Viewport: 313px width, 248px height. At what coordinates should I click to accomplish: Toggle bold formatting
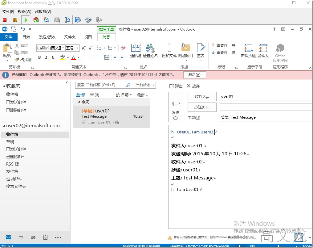click(x=39, y=58)
